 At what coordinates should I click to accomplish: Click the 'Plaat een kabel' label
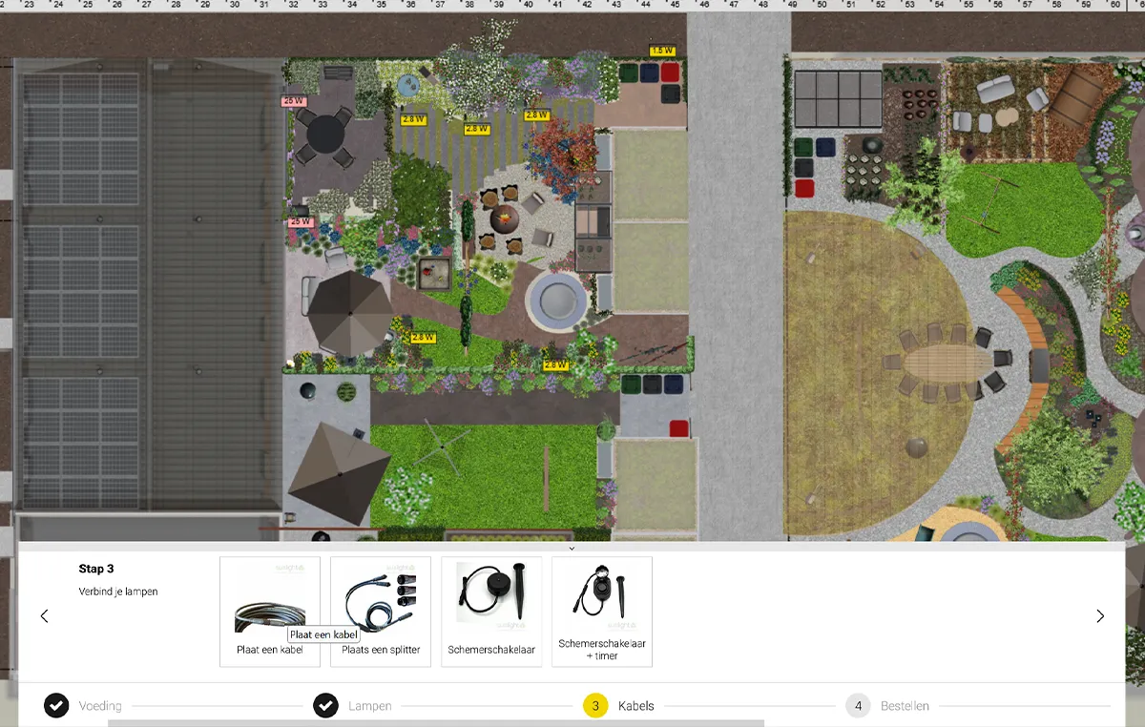coord(270,650)
